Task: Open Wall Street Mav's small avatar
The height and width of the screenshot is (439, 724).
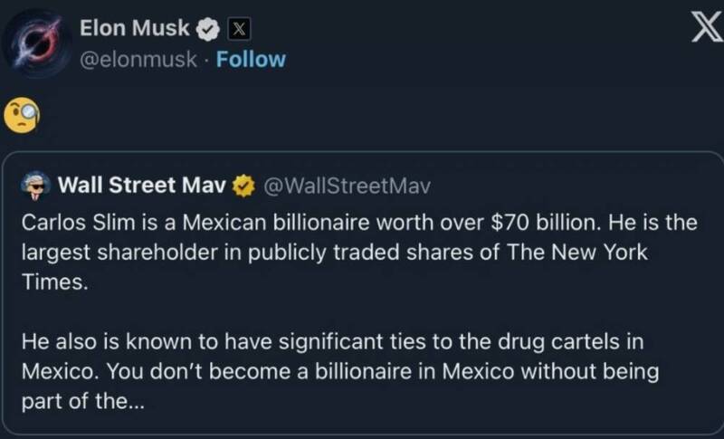Action: 34,186
